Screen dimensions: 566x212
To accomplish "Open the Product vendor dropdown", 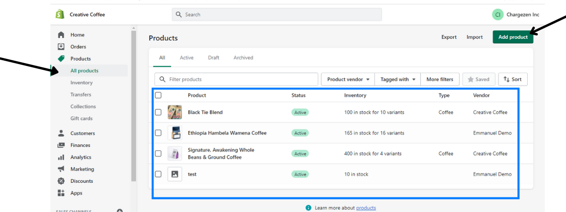I will 348,80.
